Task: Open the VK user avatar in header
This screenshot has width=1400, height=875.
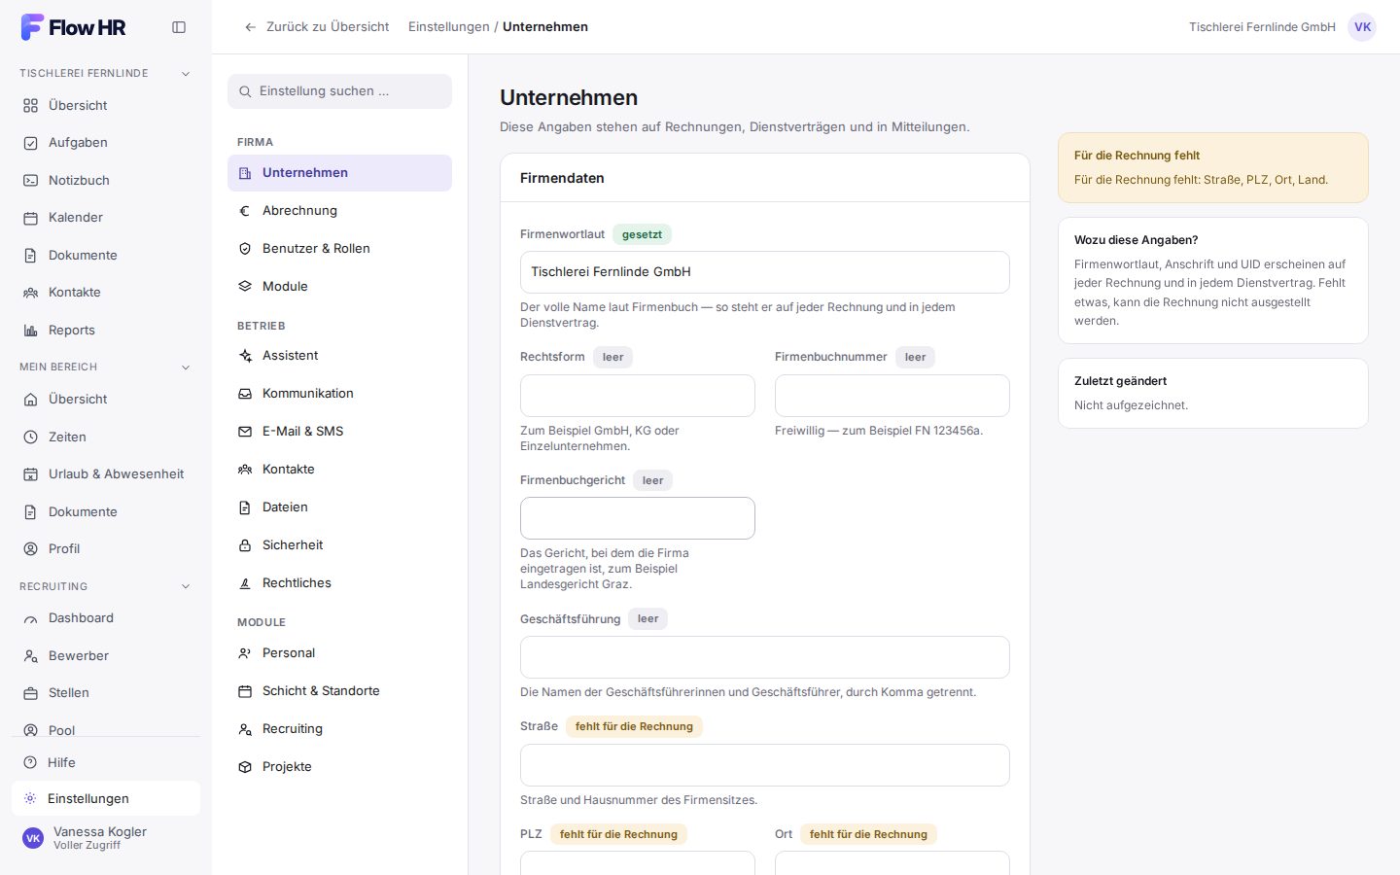Action: (x=1362, y=27)
